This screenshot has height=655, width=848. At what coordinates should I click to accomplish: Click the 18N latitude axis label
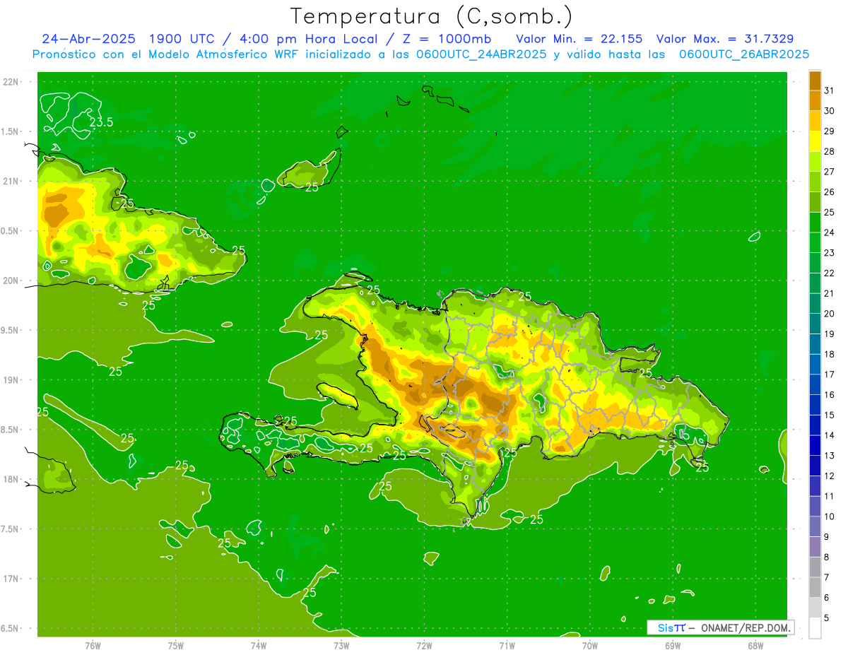pyautogui.click(x=12, y=479)
